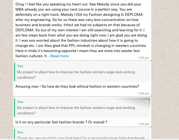The image size is (179, 140).
Task: Click the timestamp next to Read more
Action: click(x=143, y=58)
